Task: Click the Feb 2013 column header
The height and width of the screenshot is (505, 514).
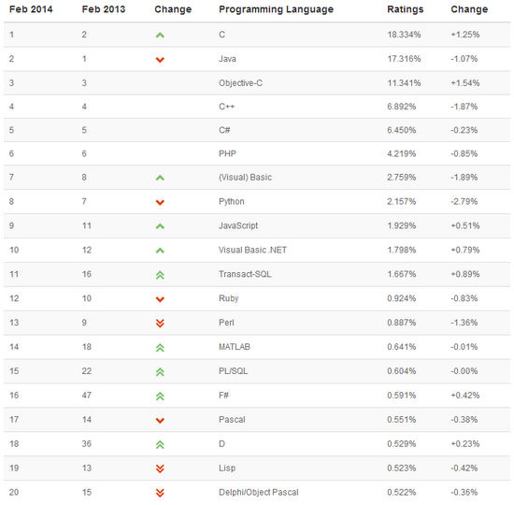Action: (x=104, y=9)
